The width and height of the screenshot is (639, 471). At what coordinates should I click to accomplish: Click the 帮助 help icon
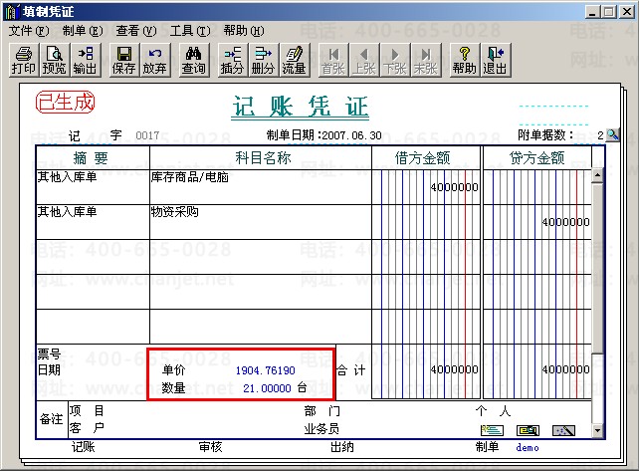point(464,60)
